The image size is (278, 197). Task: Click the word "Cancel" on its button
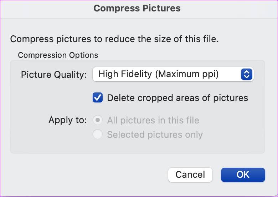[190, 175]
